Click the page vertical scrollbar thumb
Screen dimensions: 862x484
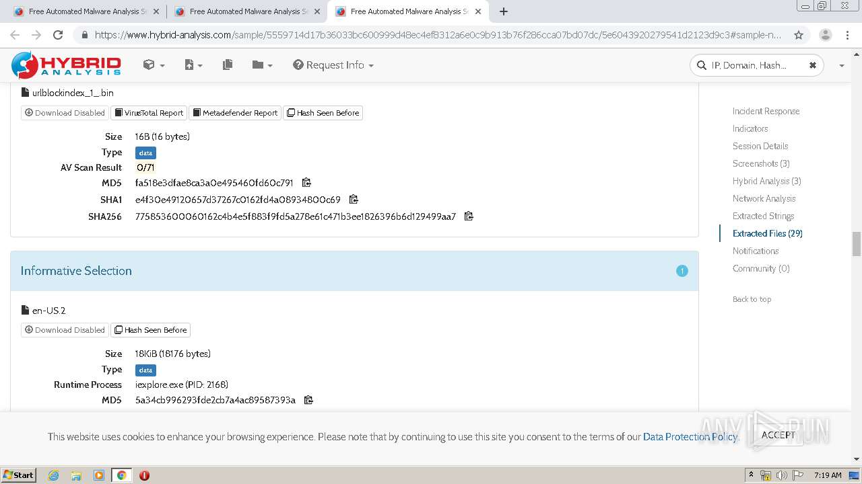point(857,244)
